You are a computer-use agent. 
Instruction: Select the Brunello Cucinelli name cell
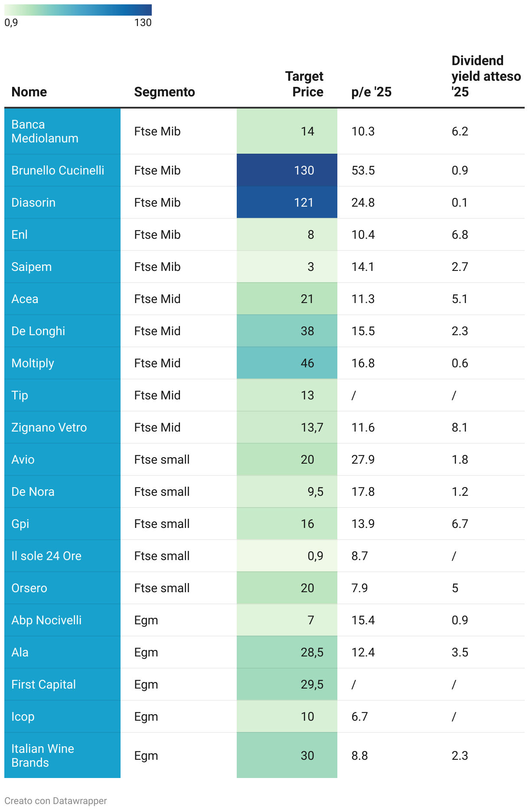pos(58,170)
